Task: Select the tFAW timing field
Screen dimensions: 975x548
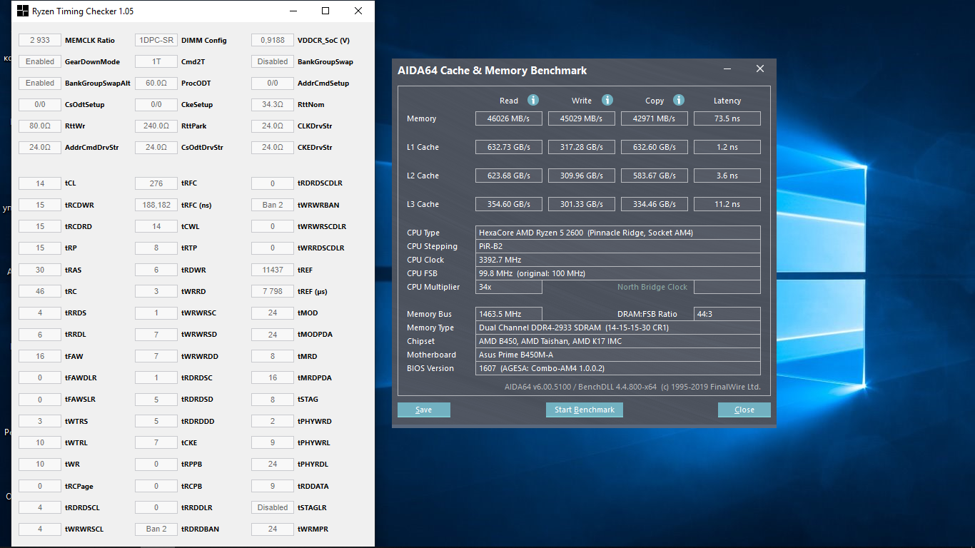Action: pyautogui.click(x=40, y=356)
